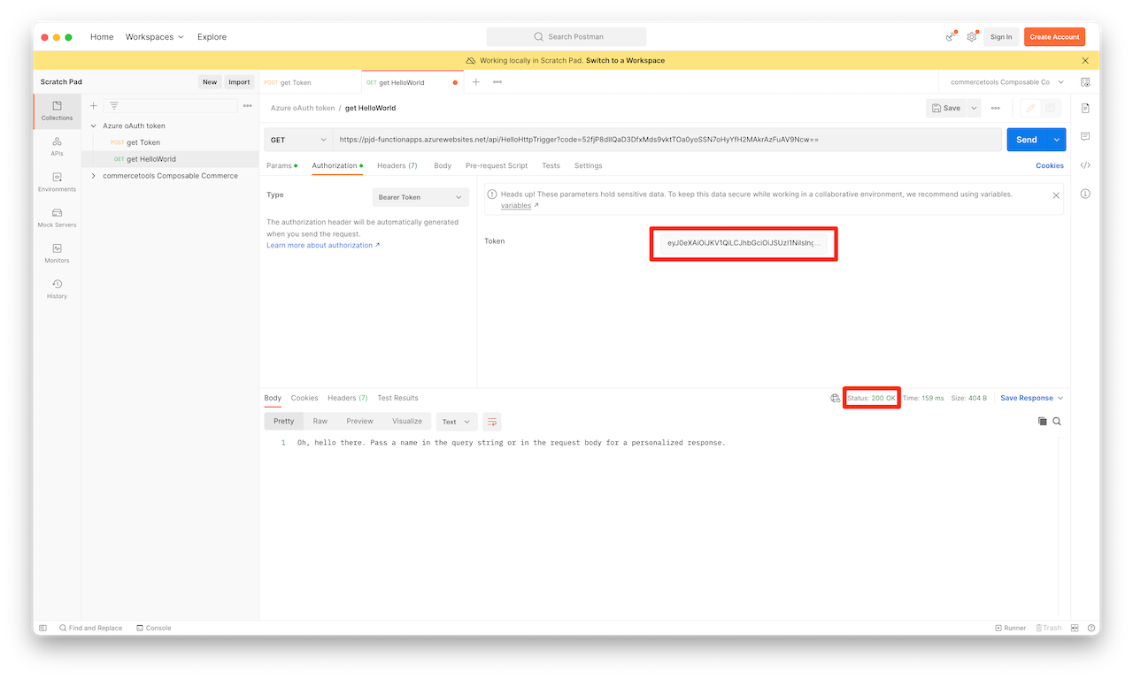Open the Save Response dropdown

[x=1031, y=398]
